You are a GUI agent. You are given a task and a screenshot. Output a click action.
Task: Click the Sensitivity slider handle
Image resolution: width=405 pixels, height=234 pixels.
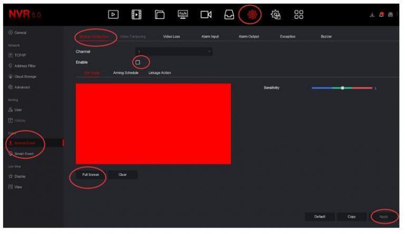[x=342, y=88]
